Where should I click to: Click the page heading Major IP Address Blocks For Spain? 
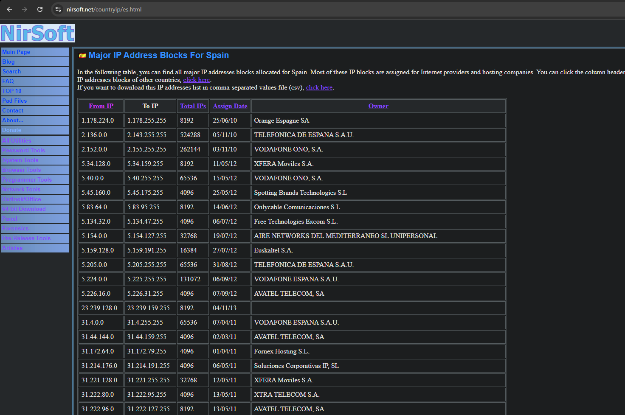(x=158, y=55)
